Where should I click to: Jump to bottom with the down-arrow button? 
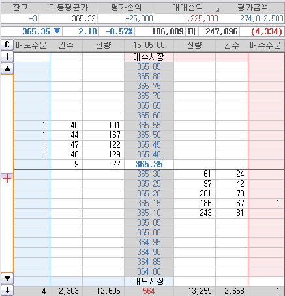tap(7, 290)
